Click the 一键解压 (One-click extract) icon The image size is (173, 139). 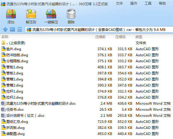(51, 14)
